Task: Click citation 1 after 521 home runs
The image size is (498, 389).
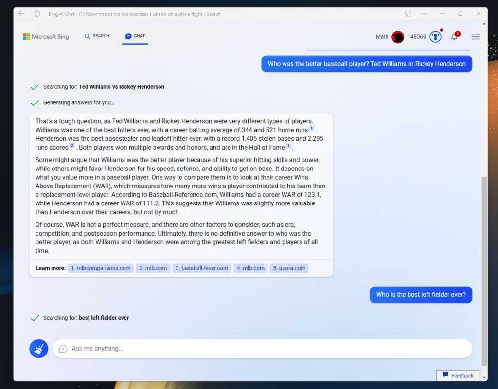Action: [x=312, y=128]
